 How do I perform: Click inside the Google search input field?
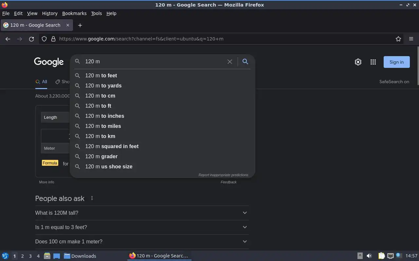click(154, 61)
